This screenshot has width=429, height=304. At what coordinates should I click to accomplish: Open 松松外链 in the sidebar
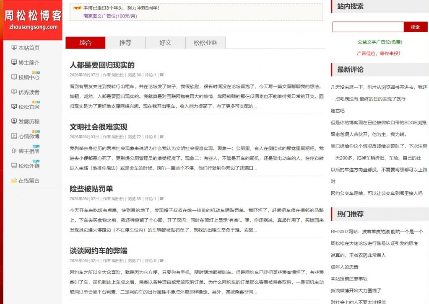click(x=29, y=166)
